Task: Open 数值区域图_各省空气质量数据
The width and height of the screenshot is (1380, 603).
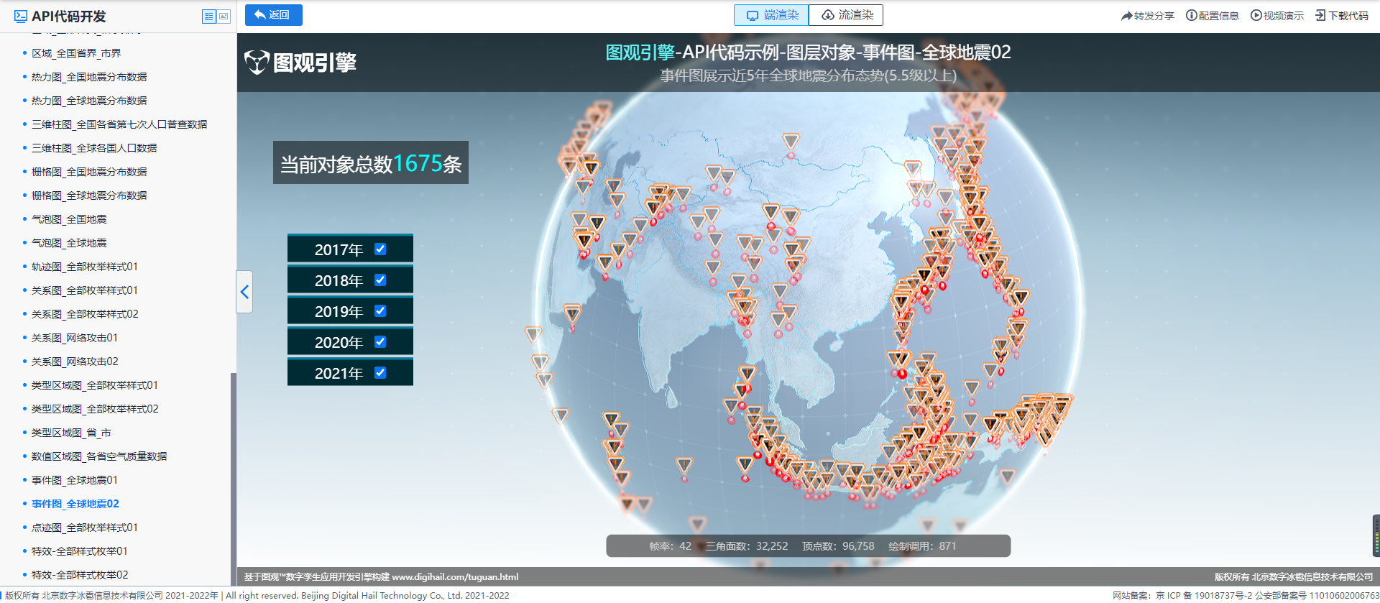Action: pos(99,456)
